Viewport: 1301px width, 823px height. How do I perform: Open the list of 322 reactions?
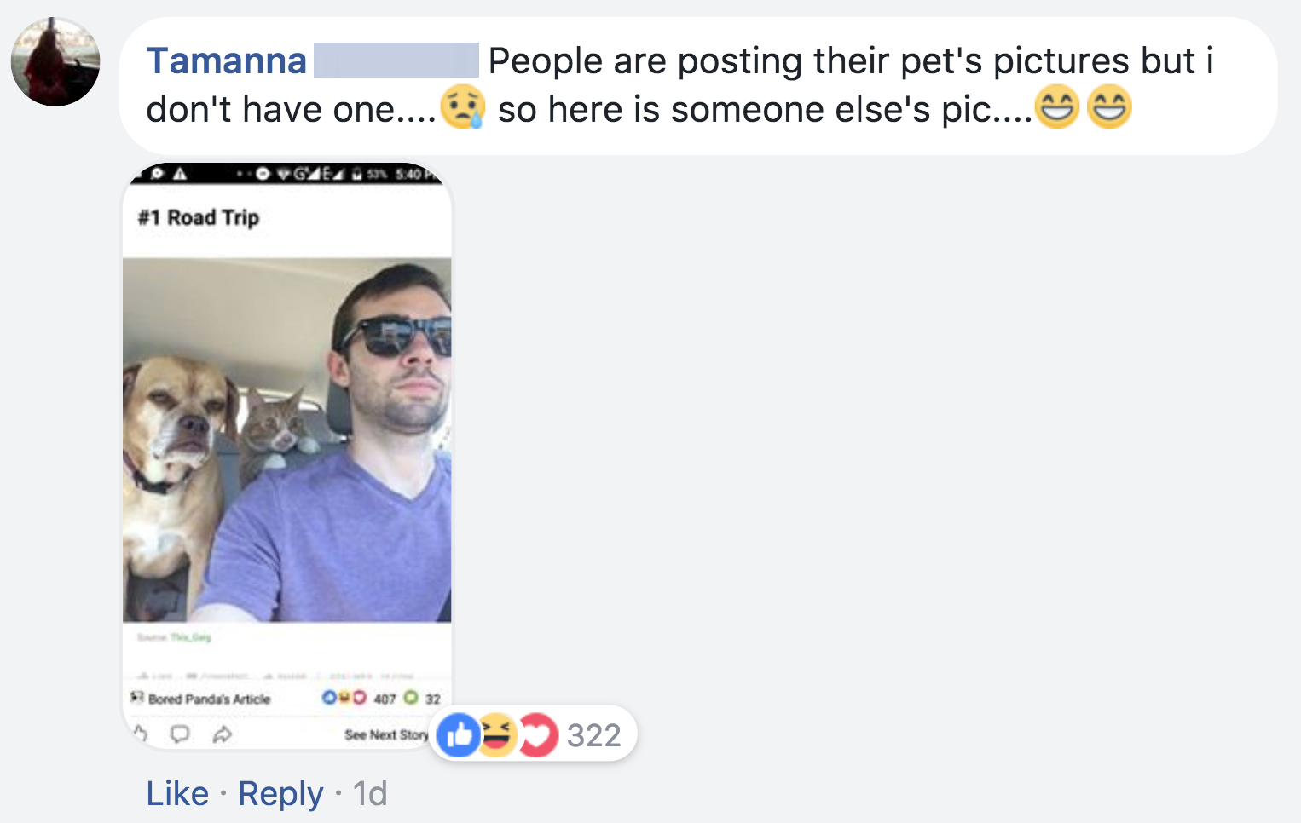pos(594,735)
